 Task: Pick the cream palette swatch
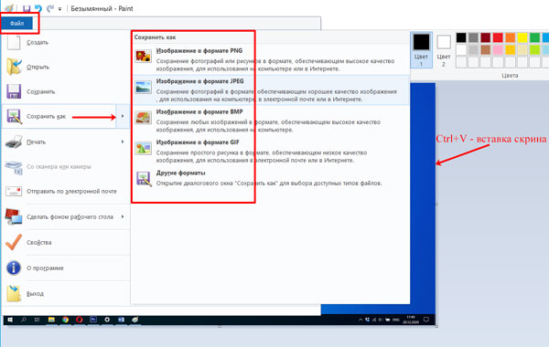522,49
